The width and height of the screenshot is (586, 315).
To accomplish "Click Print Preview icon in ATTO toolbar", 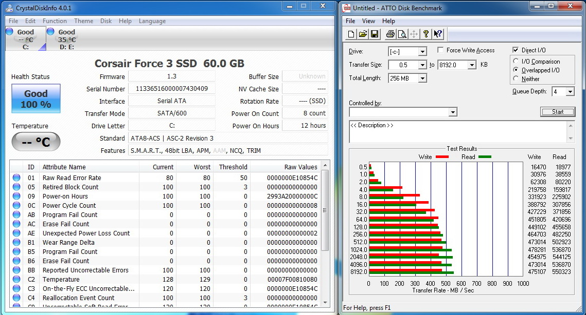I will pyautogui.click(x=402, y=34).
